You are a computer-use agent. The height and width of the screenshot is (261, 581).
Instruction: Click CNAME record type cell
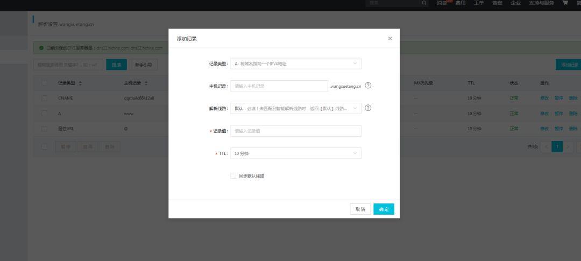(x=66, y=98)
